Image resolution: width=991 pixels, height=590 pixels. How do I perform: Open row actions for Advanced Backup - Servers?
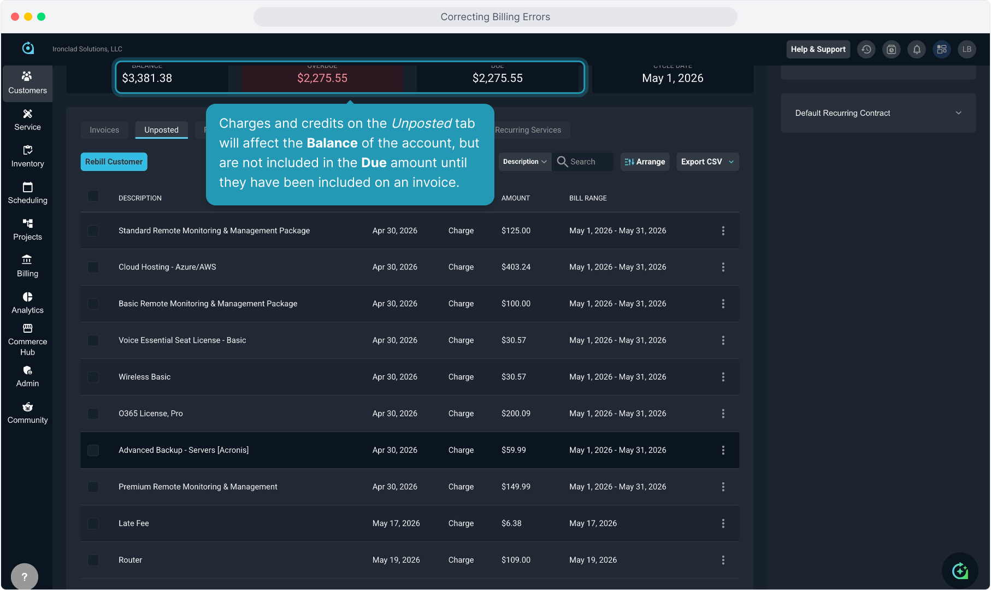pos(723,450)
